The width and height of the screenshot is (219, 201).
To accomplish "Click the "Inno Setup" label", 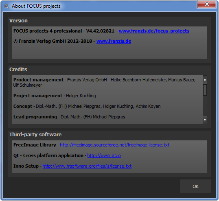I will click(26, 166).
